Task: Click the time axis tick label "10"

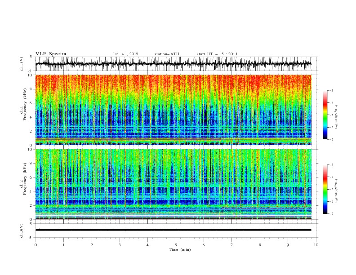Action: (316, 245)
